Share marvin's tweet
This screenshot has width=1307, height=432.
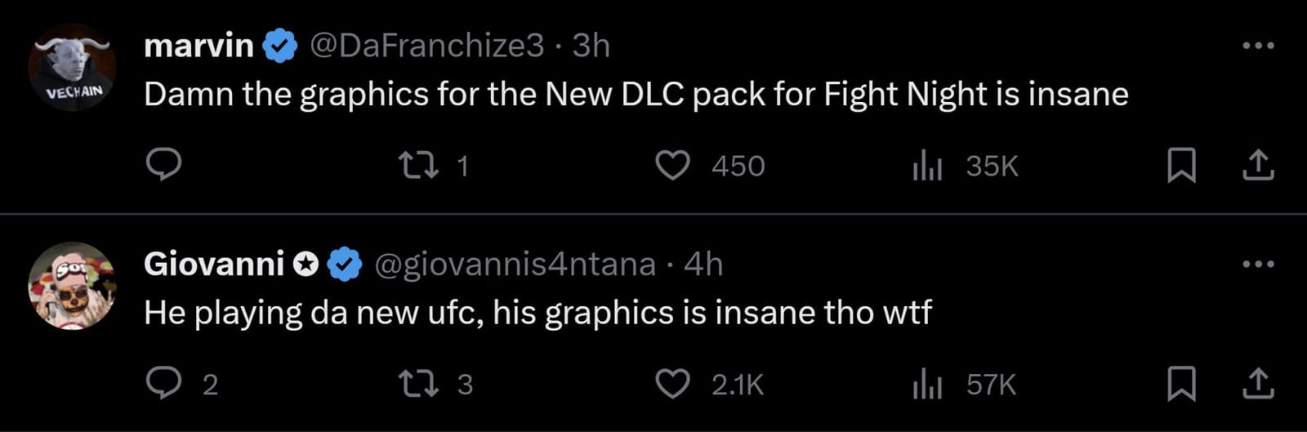[x=1258, y=166]
